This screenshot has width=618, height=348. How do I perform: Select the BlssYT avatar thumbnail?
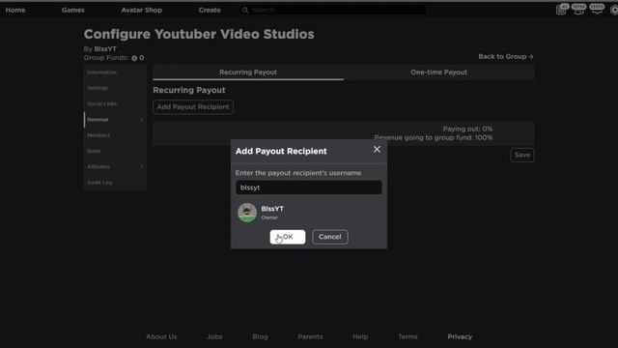[247, 213]
